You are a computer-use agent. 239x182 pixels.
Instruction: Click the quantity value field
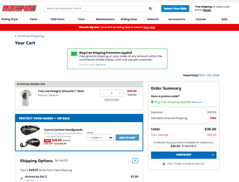111,93
